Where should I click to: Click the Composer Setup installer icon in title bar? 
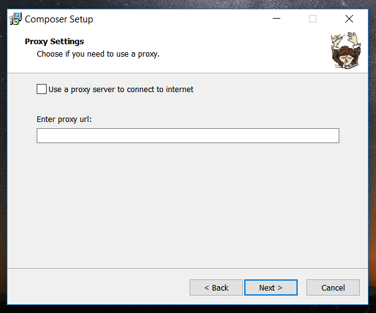pos(16,19)
